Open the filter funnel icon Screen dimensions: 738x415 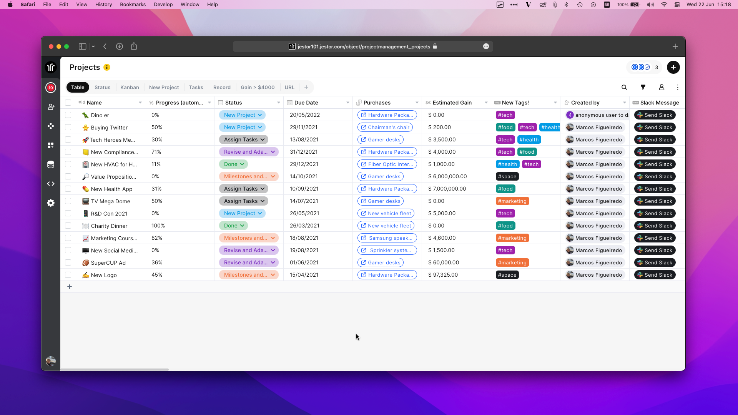coord(643,87)
